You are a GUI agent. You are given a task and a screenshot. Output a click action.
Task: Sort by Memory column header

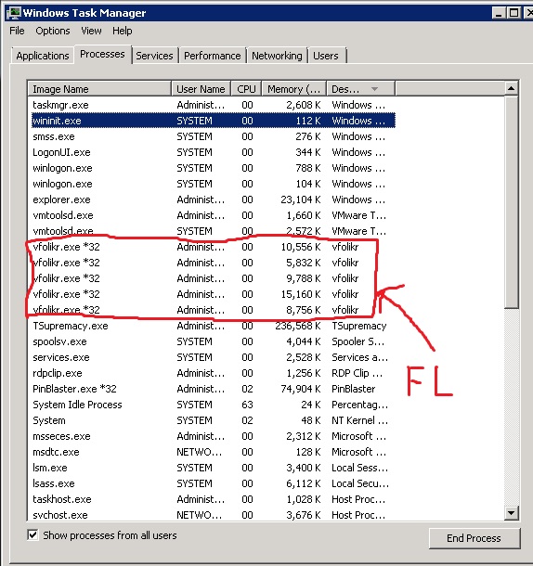coord(293,89)
